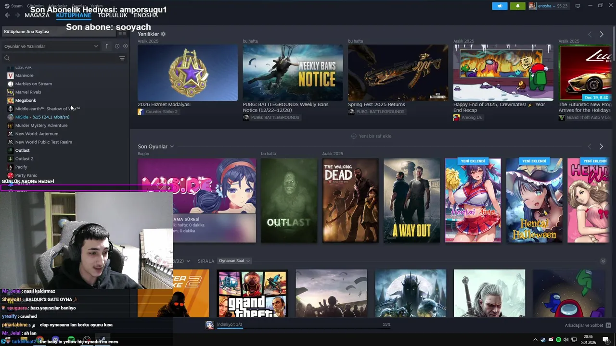Open advanced library filter options icon

point(122,58)
